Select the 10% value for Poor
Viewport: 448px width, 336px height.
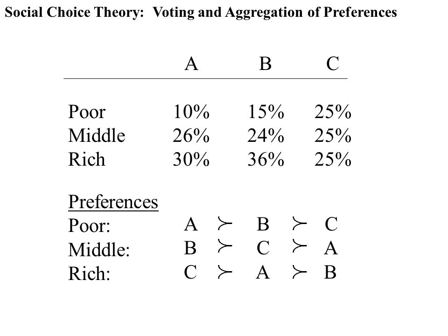(191, 112)
